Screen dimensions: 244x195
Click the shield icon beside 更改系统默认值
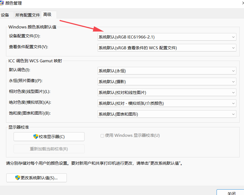pyautogui.click(x=18, y=178)
